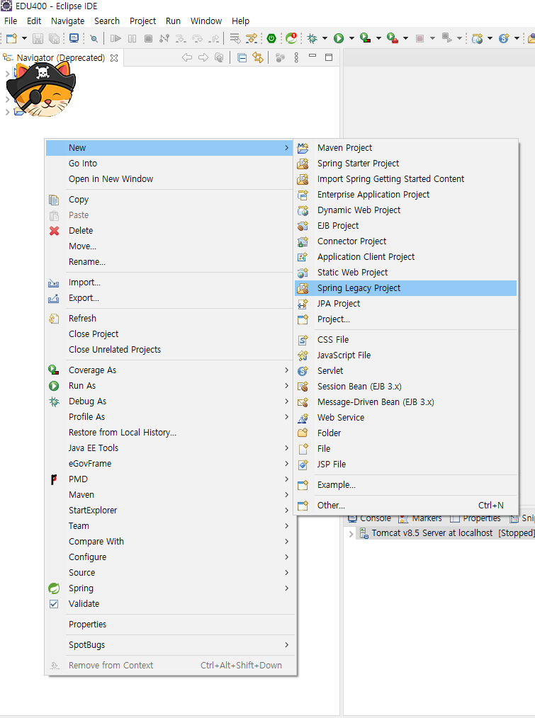Click the green Boot Dashboard power icon
The height and width of the screenshot is (718, 535).
pyautogui.click(x=271, y=38)
